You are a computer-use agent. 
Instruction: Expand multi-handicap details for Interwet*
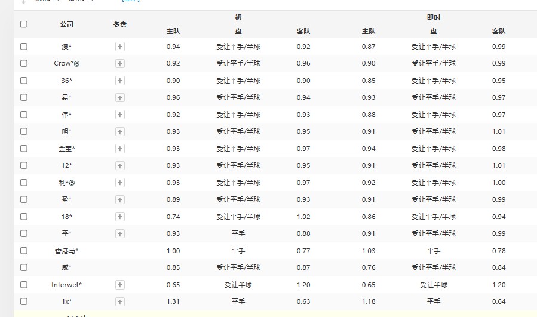119,285
